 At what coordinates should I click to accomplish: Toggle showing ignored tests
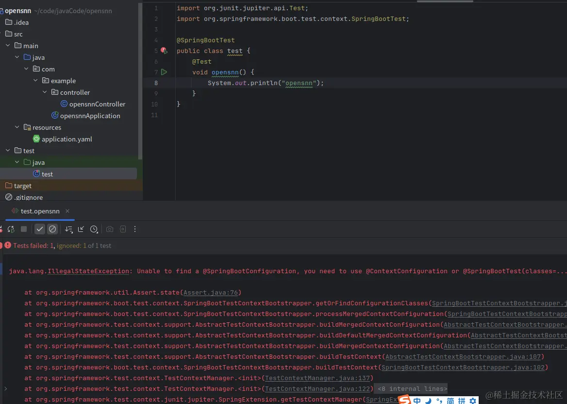[52, 229]
